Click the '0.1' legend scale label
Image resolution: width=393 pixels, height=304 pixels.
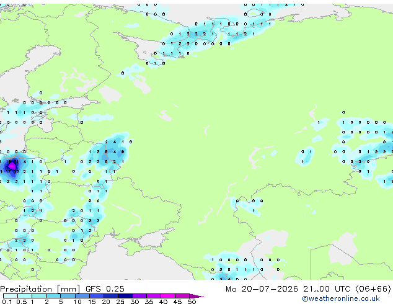7,302
